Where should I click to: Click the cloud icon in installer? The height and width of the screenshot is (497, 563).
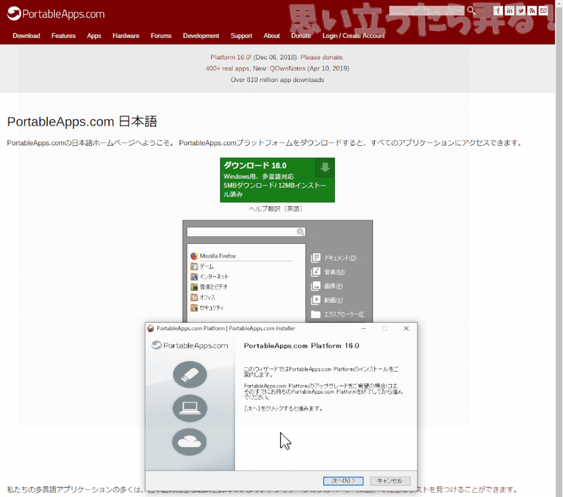(189, 441)
